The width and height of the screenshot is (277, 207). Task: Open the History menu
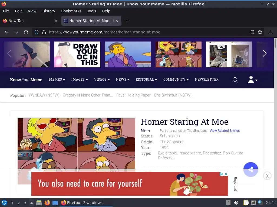pyautogui.click(x=49, y=11)
